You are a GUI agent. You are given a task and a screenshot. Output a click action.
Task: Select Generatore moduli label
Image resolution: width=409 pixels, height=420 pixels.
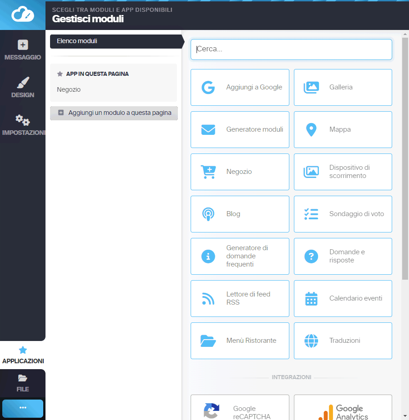(x=255, y=130)
